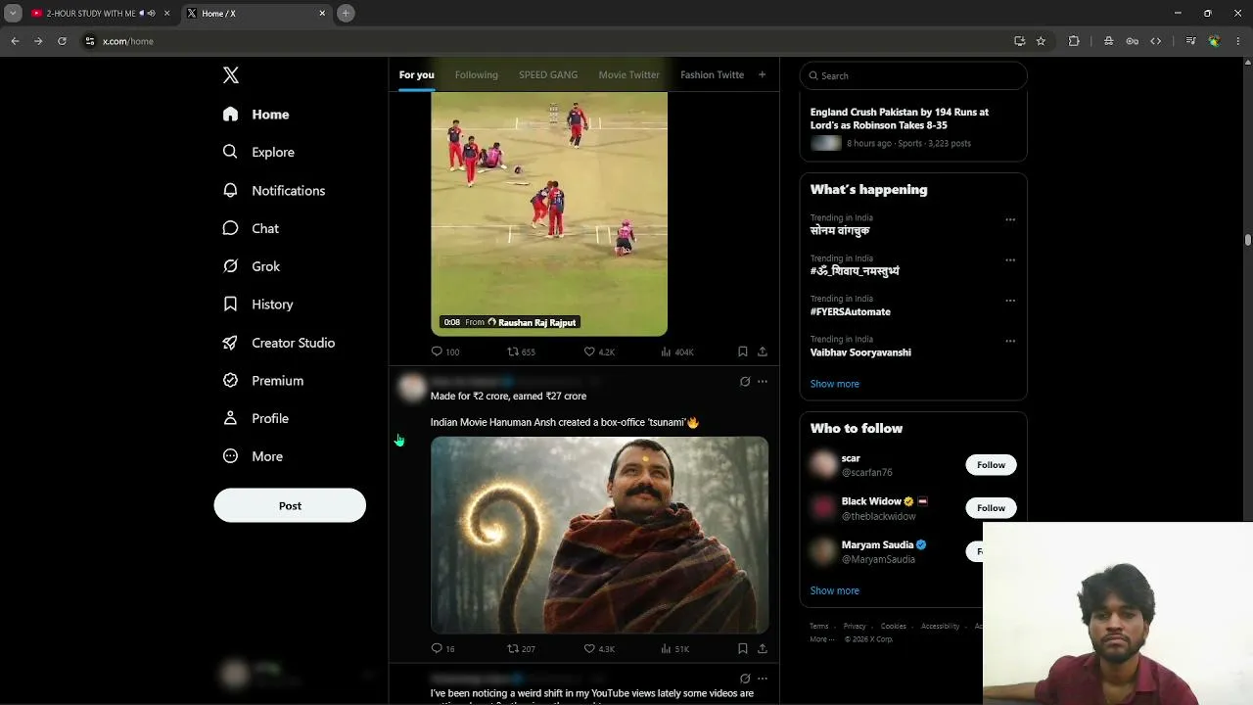Bookmark the Hanuman Ansh movie post
Viewport: 1253px width, 705px height.
click(743, 648)
